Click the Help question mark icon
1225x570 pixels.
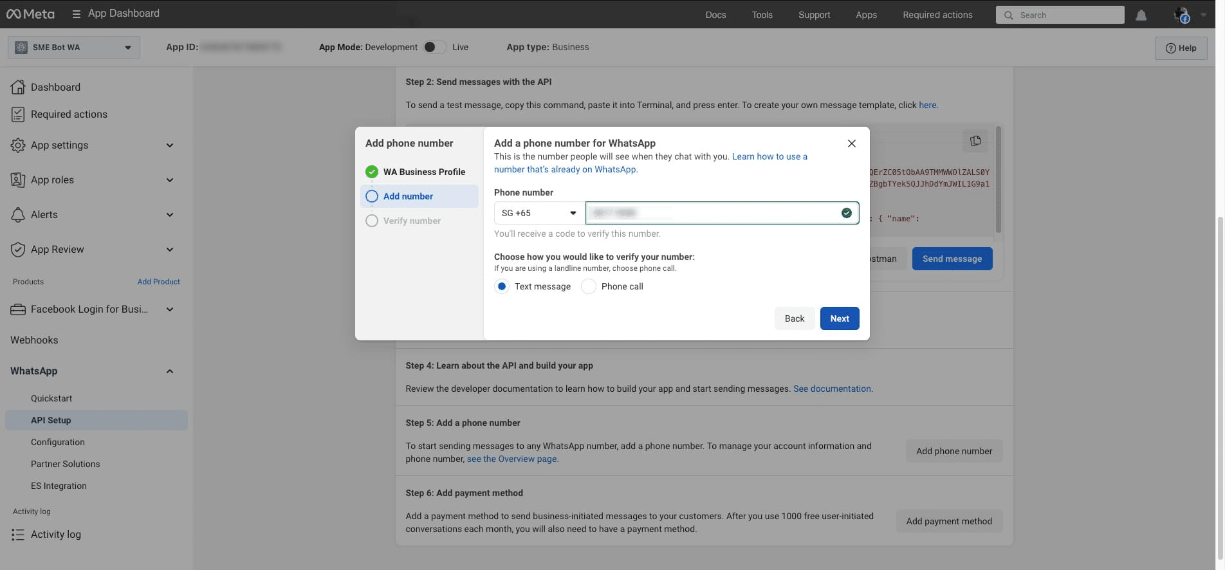(x=1170, y=48)
